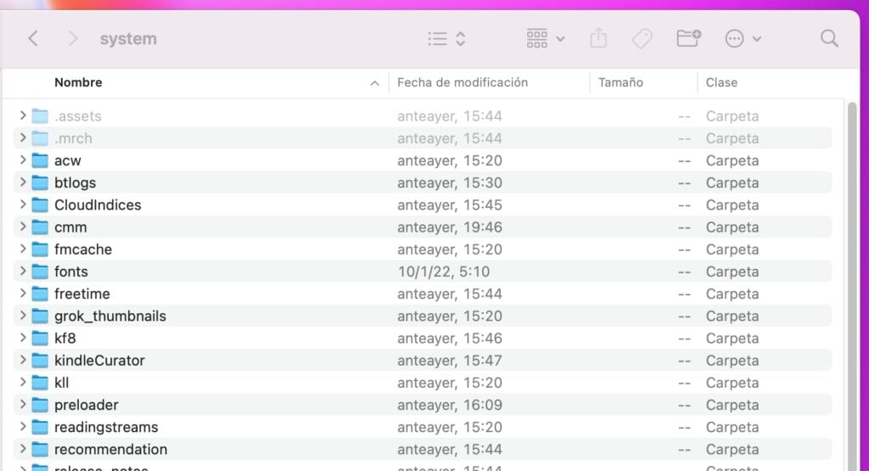
Task: Open the ellipsis action menu
Action: coord(743,39)
